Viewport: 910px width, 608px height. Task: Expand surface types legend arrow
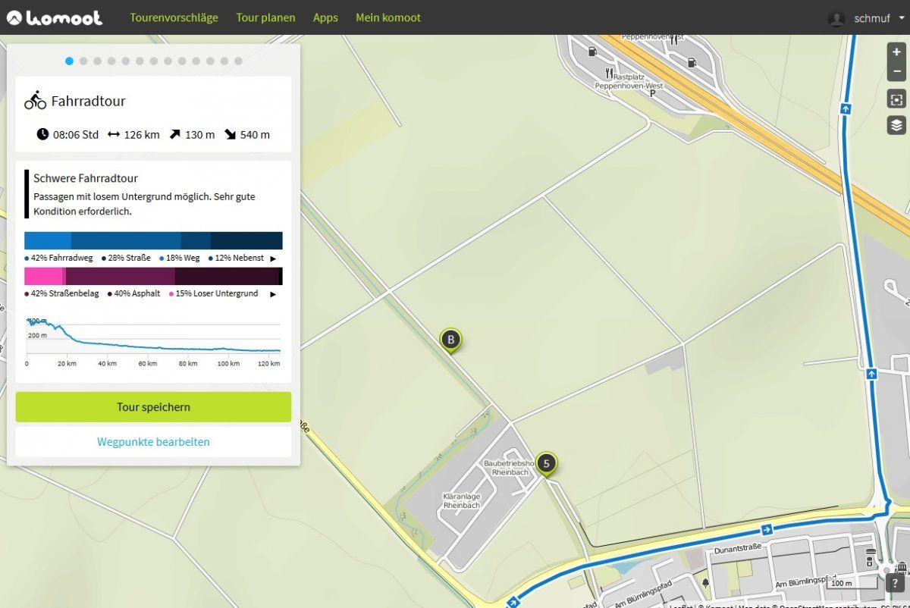point(273,294)
